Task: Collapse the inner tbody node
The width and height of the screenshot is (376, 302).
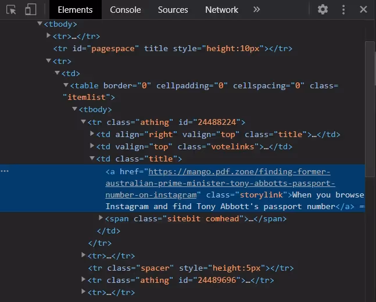Action: coord(74,109)
